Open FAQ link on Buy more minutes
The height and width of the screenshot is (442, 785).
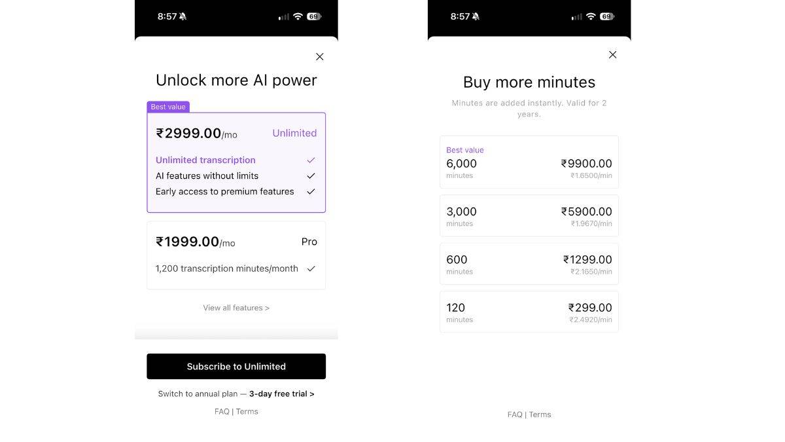pyautogui.click(x=515, y=414)
